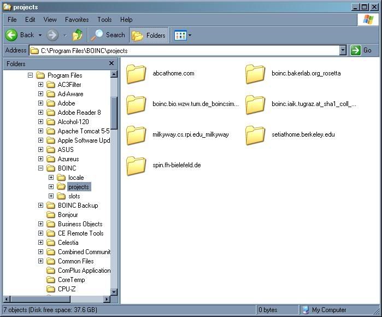Select Apache Tomcat 5-5 folder

tap(84, 131)
